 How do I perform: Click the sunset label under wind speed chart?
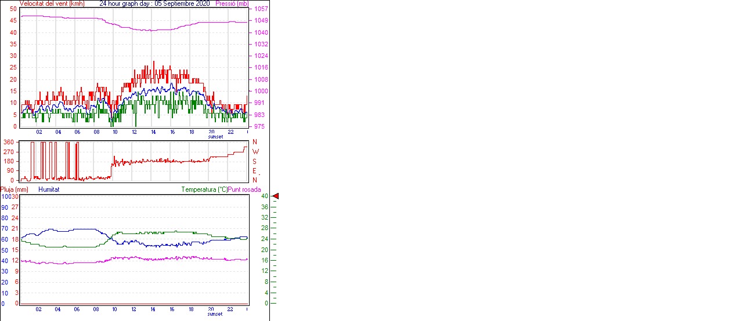tap(215, 137)
